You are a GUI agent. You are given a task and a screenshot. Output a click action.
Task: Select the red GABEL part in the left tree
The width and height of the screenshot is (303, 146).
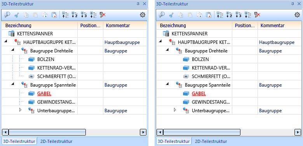[x=44, y=94]
